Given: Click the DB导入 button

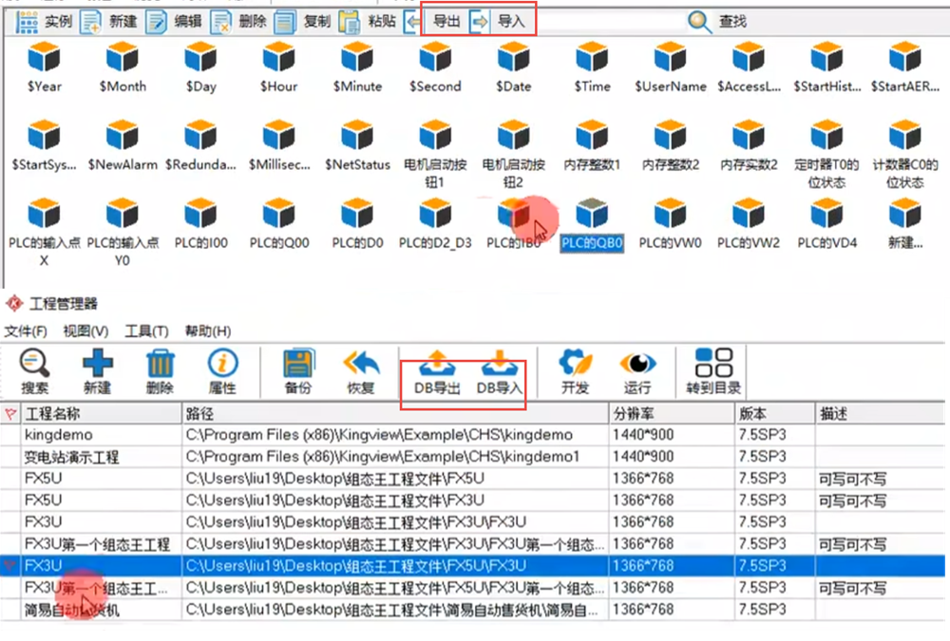Looking at the screenshot, I should 499,373.
